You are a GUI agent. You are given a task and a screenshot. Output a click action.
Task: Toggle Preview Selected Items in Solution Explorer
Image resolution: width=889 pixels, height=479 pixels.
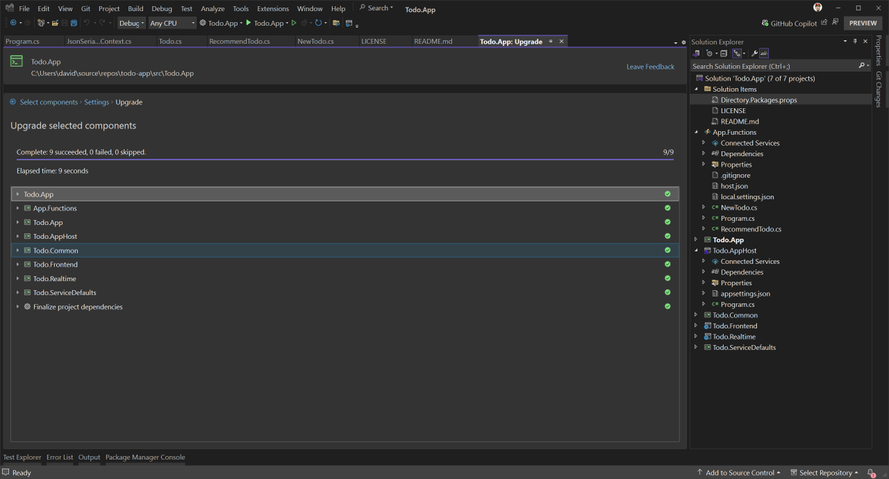click(764, 53)
